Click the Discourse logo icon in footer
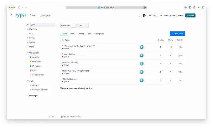Image resolution: width=213 pixels, height=128 pixels. click(62, 117)
